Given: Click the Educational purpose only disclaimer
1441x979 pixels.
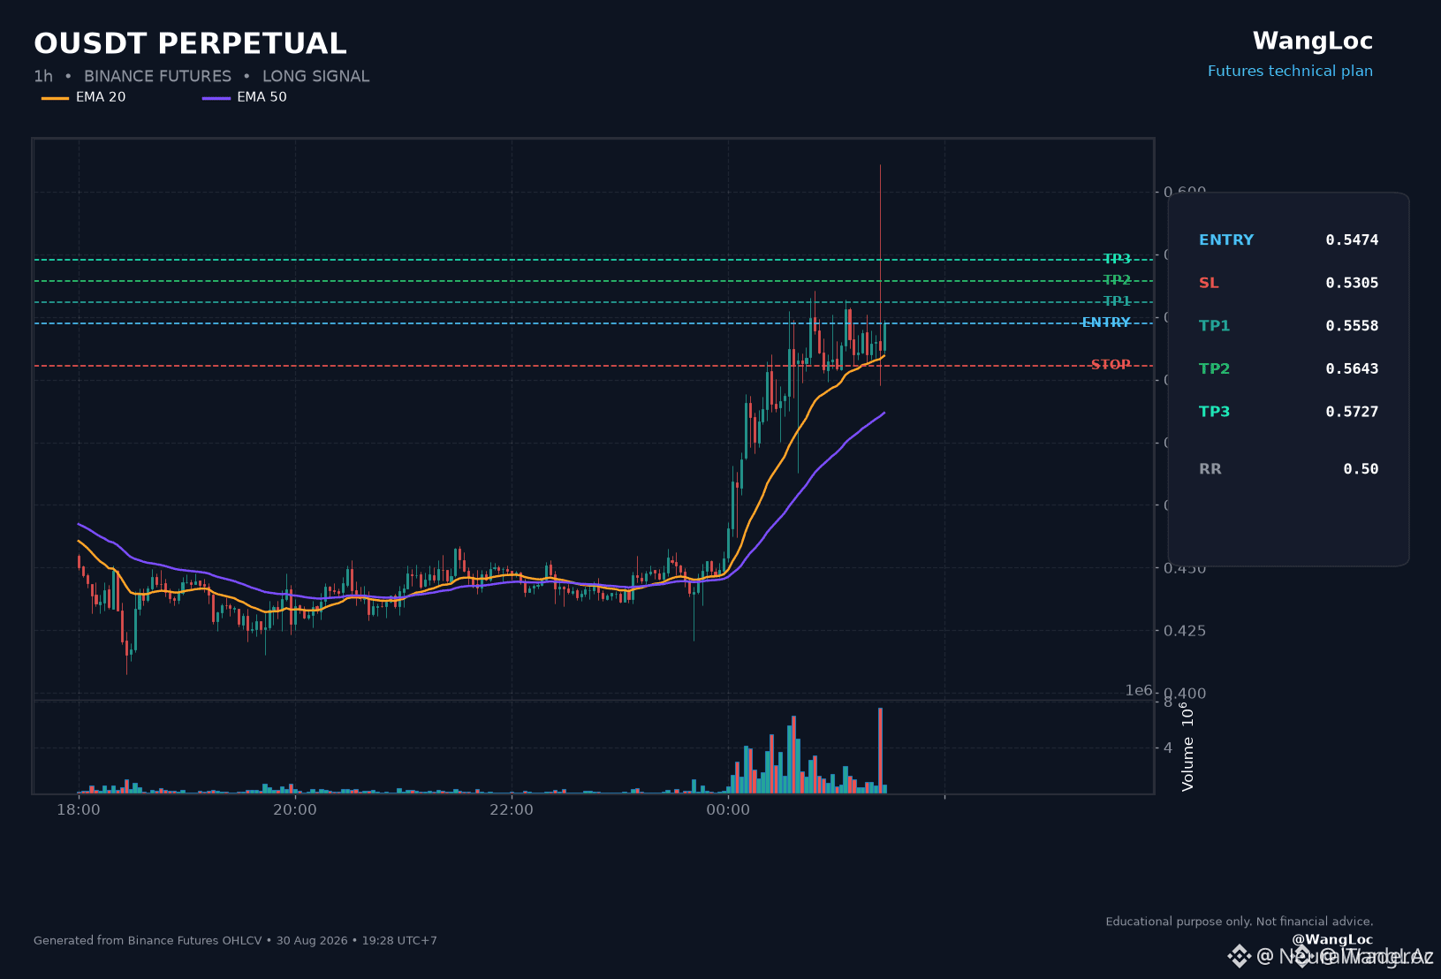Looking at the screenshot, I should [1240, 922].
